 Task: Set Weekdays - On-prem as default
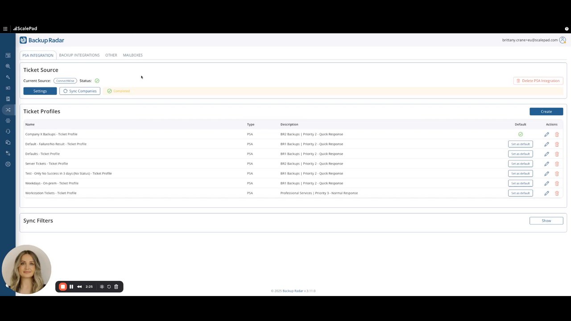521,183
